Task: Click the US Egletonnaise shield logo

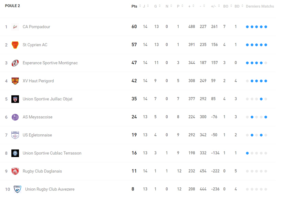Action: click(x=15, y=135)
